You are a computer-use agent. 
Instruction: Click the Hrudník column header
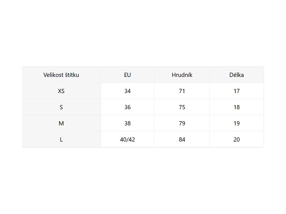182,75
